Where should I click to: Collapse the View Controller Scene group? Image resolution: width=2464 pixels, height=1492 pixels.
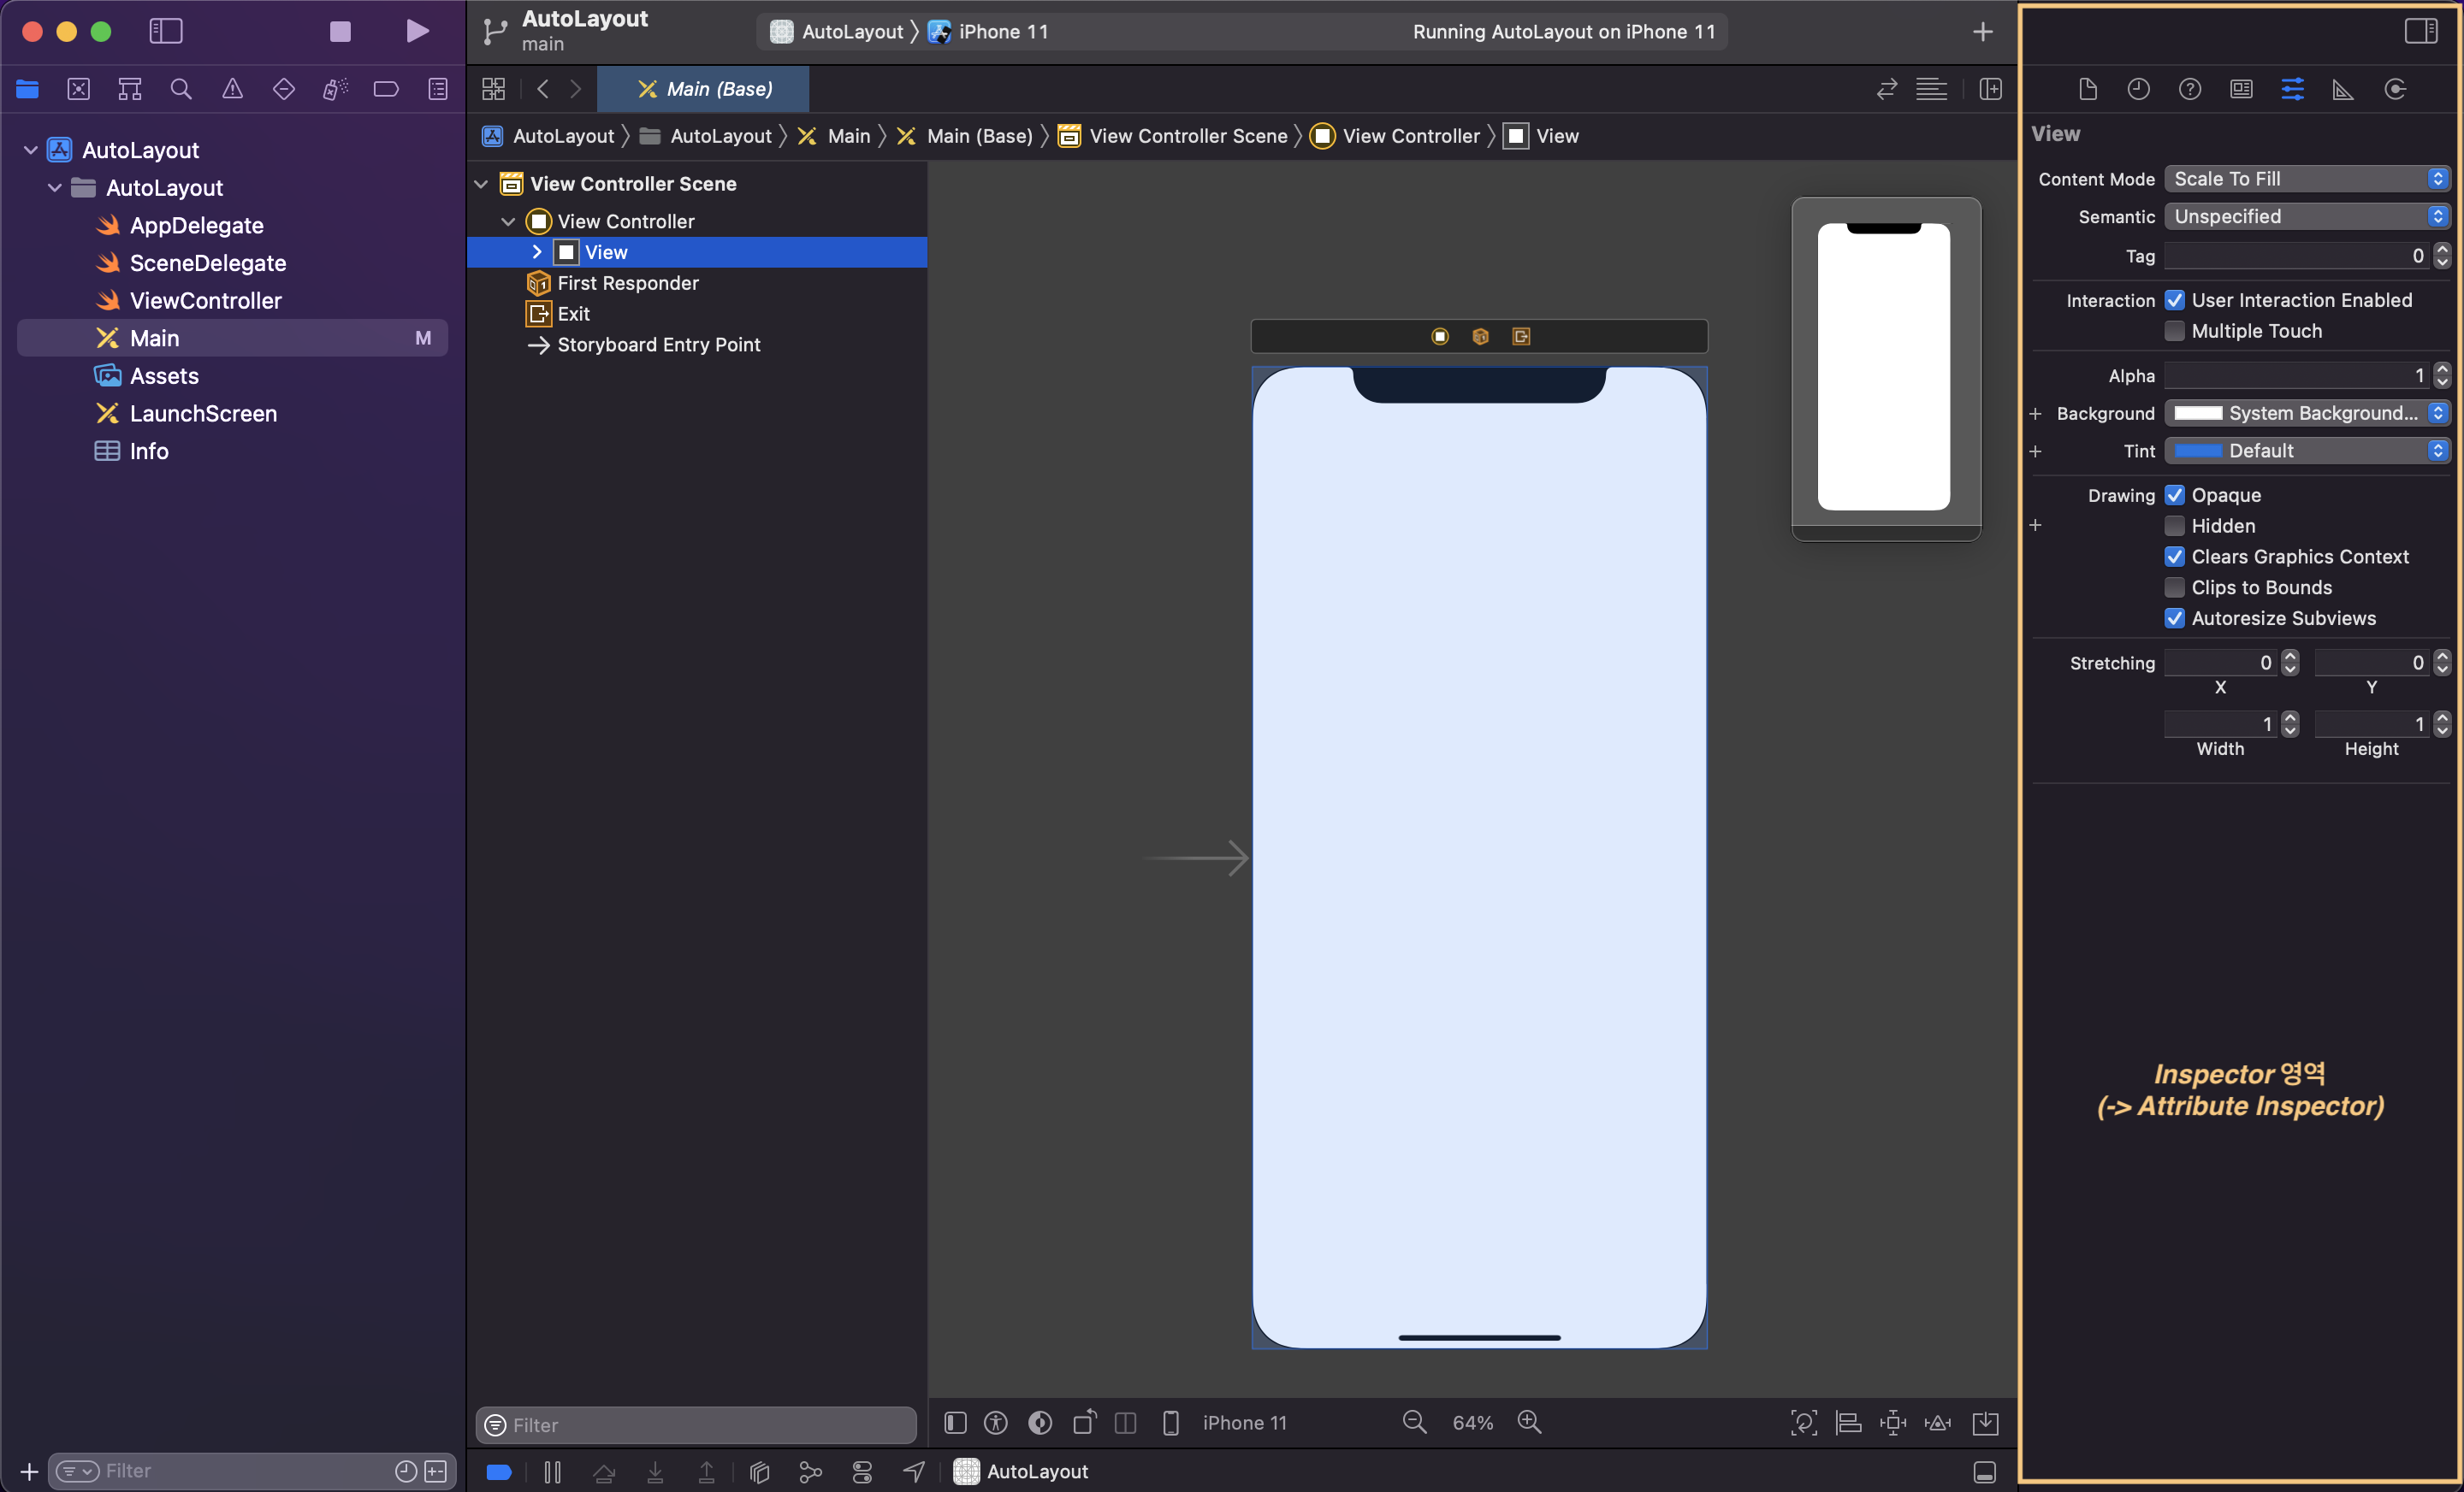481,184
